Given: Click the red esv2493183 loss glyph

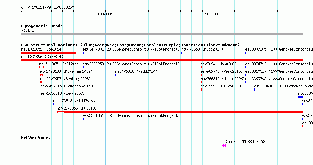Looking at the screenshot, I should 41,75.
